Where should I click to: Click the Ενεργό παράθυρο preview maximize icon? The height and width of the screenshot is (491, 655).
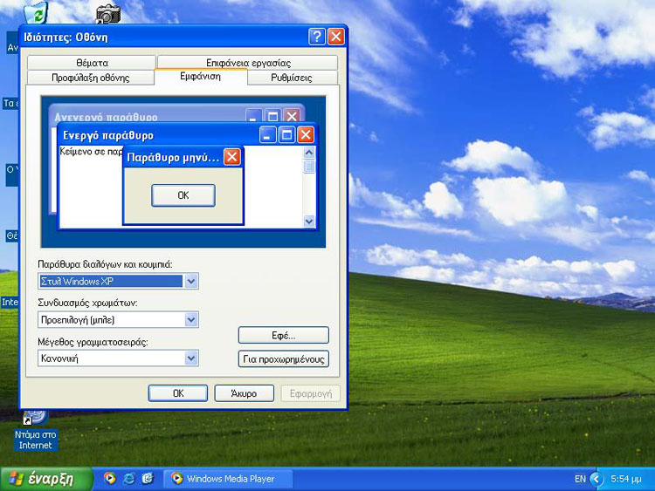click(x=286, y=135)
